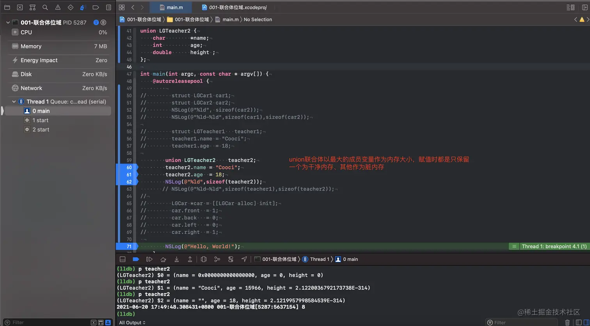
Task: Open the Report navigator
Action: [x=108, y=7]
